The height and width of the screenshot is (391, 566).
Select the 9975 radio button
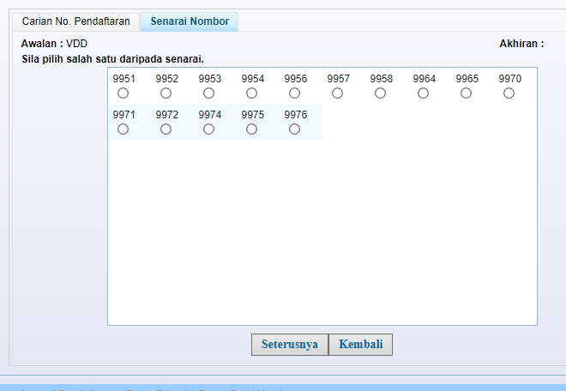coord(252,129)
